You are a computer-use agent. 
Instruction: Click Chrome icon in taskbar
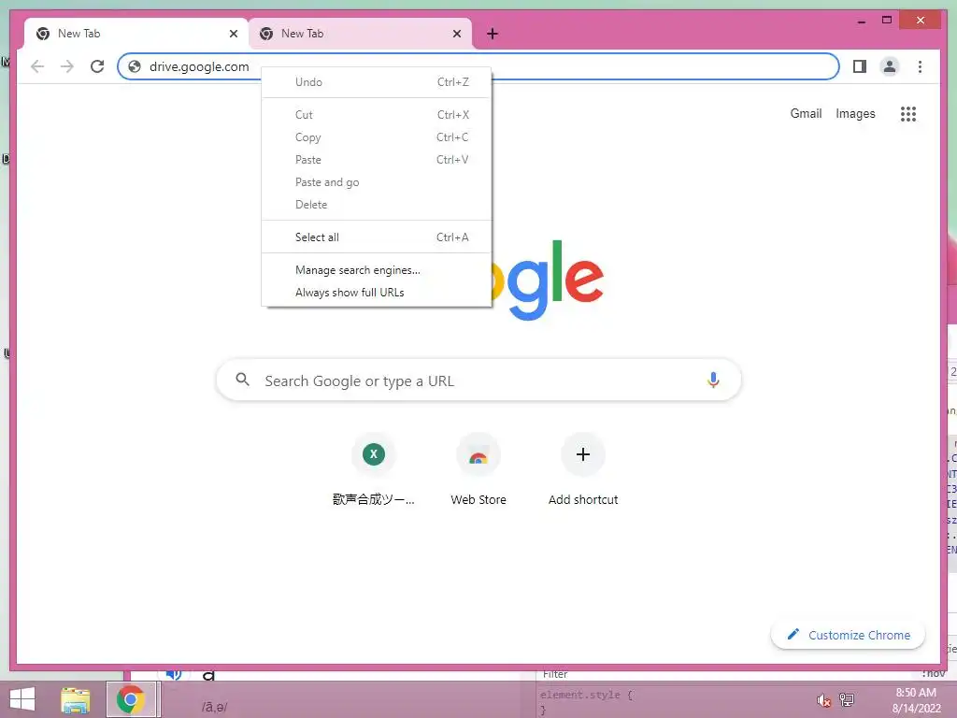coord(131,699)
